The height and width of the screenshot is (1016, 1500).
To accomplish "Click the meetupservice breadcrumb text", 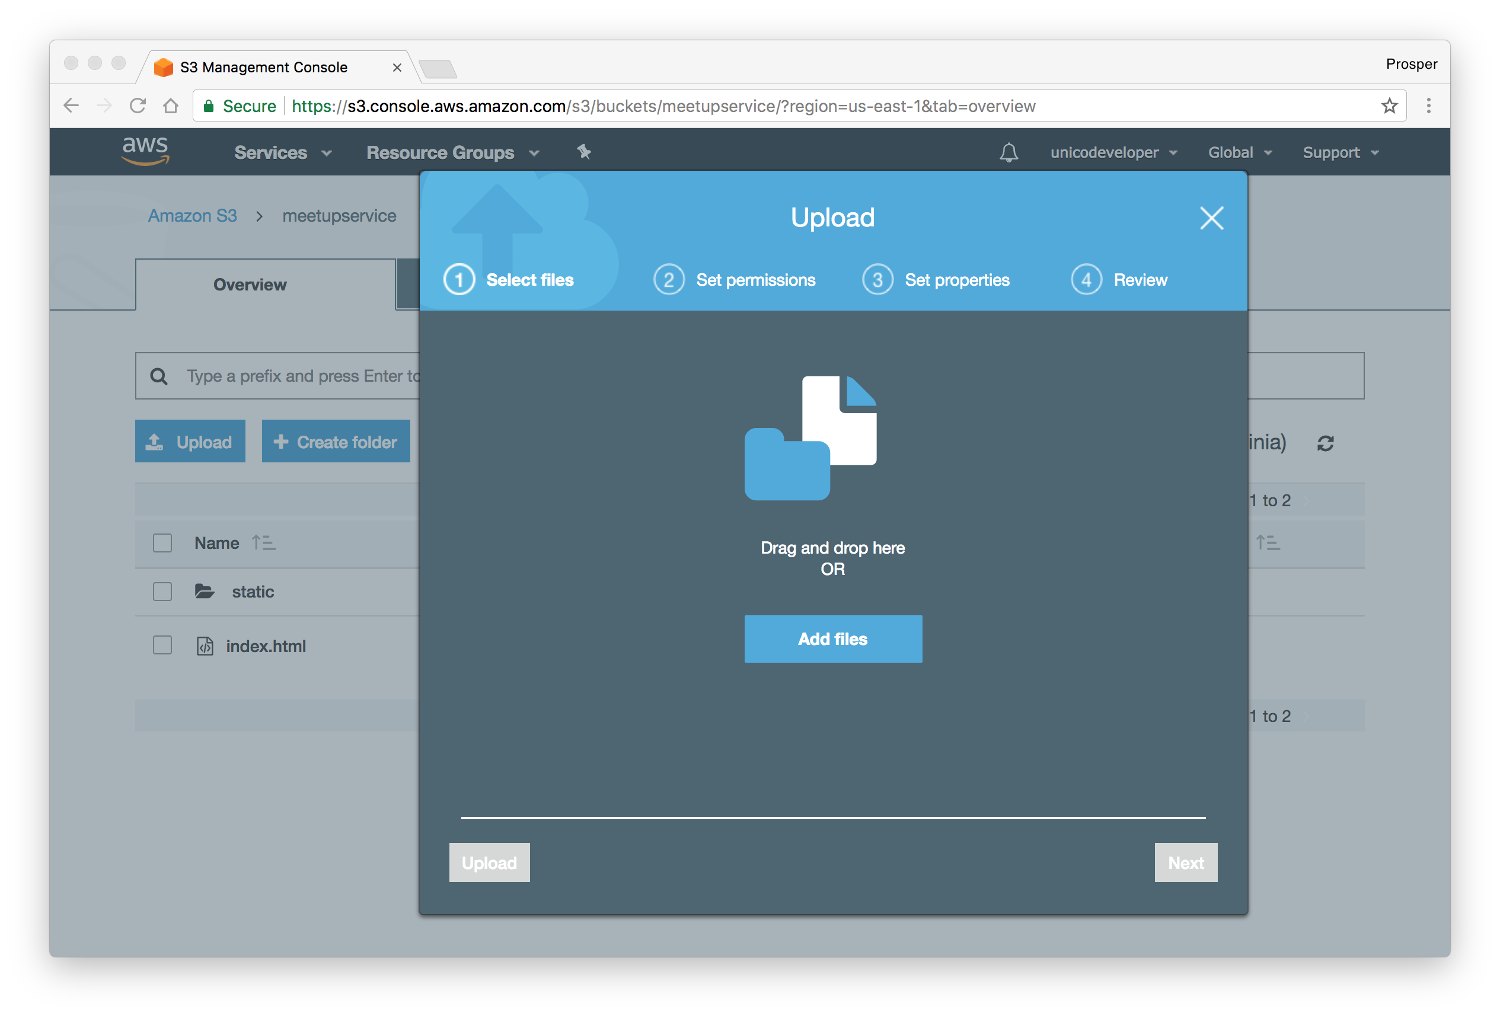I will [x=340, y=216].
